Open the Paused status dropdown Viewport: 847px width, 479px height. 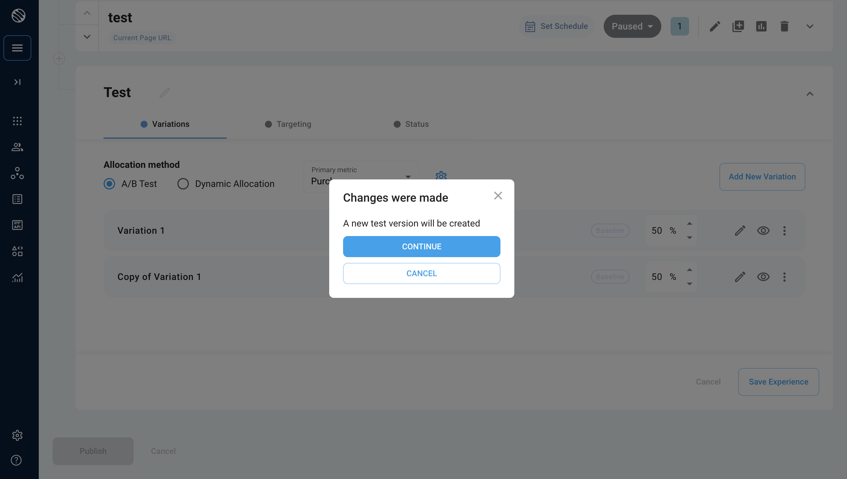point(632,26)
